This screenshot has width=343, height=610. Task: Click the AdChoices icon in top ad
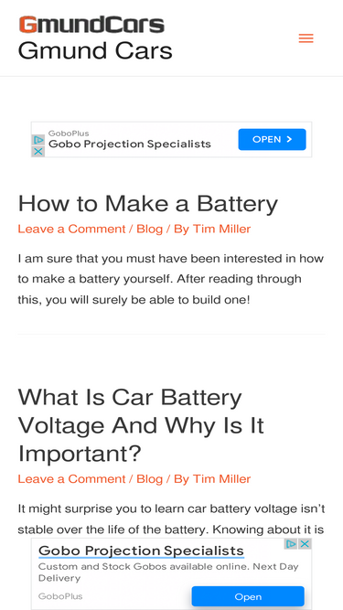[38, 140]
